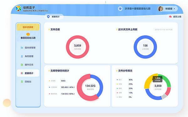Click the graduation cap icon beside school name
The width and height of the screenshot is (188, 117).
coord(120,9)
